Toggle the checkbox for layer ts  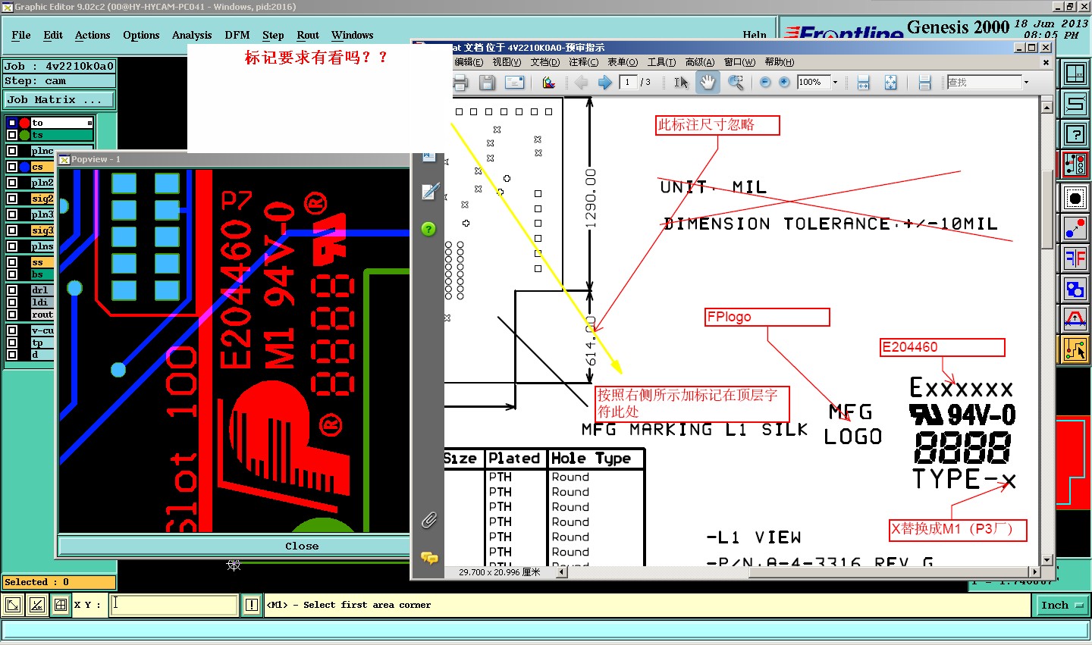coord(12,135)
